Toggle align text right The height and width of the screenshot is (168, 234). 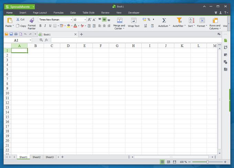[x=109, y=26]
